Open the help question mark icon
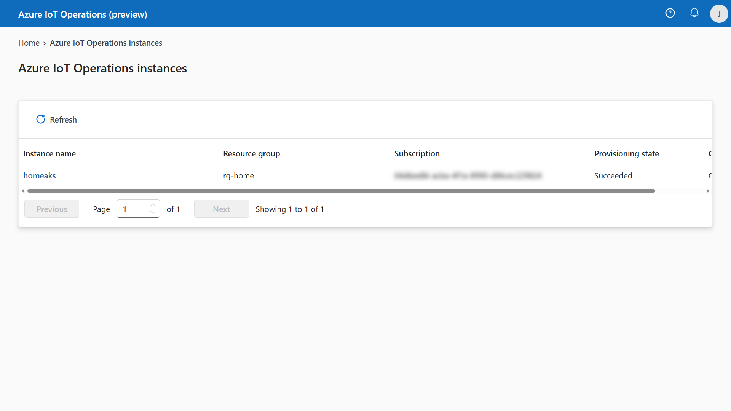The height and width of the screenshot is (411, 731). click(x=670, y=13)
